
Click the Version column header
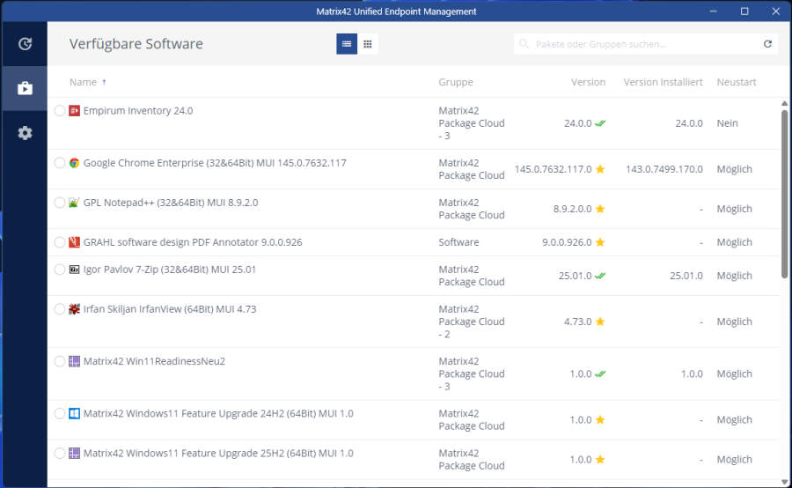pos(588,82)
